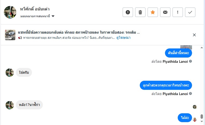Click the scroll up arrow of chat
This screenshot has height=125, width=205.
point(202,48)
